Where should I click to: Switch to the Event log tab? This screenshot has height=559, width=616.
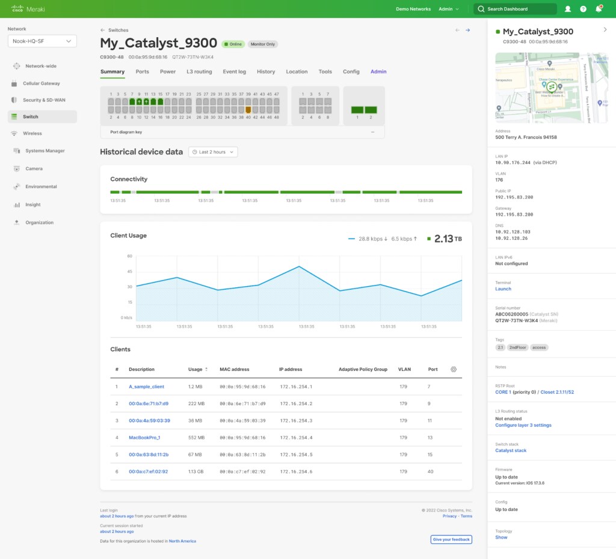tap(234, 72)
